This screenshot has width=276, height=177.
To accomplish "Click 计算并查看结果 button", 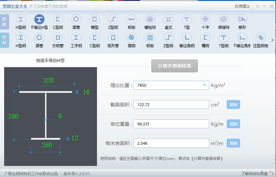I will pos(175,66).
